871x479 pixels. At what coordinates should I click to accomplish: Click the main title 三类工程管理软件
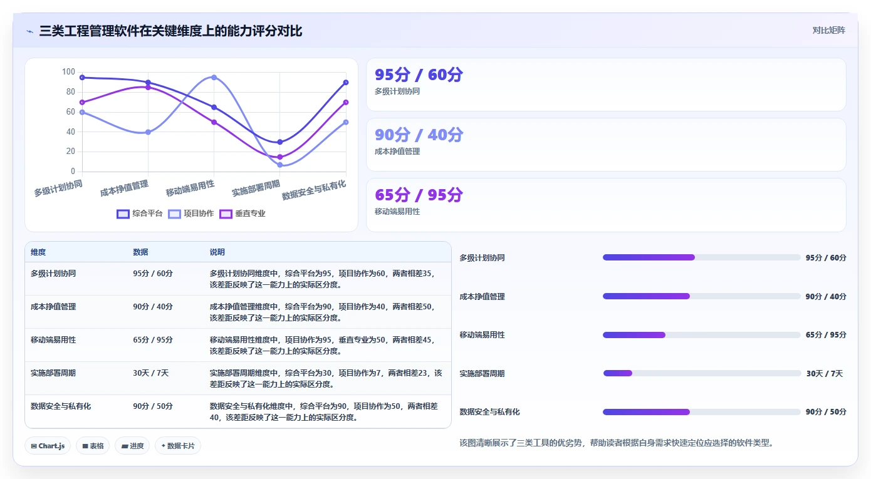(170, 31)
